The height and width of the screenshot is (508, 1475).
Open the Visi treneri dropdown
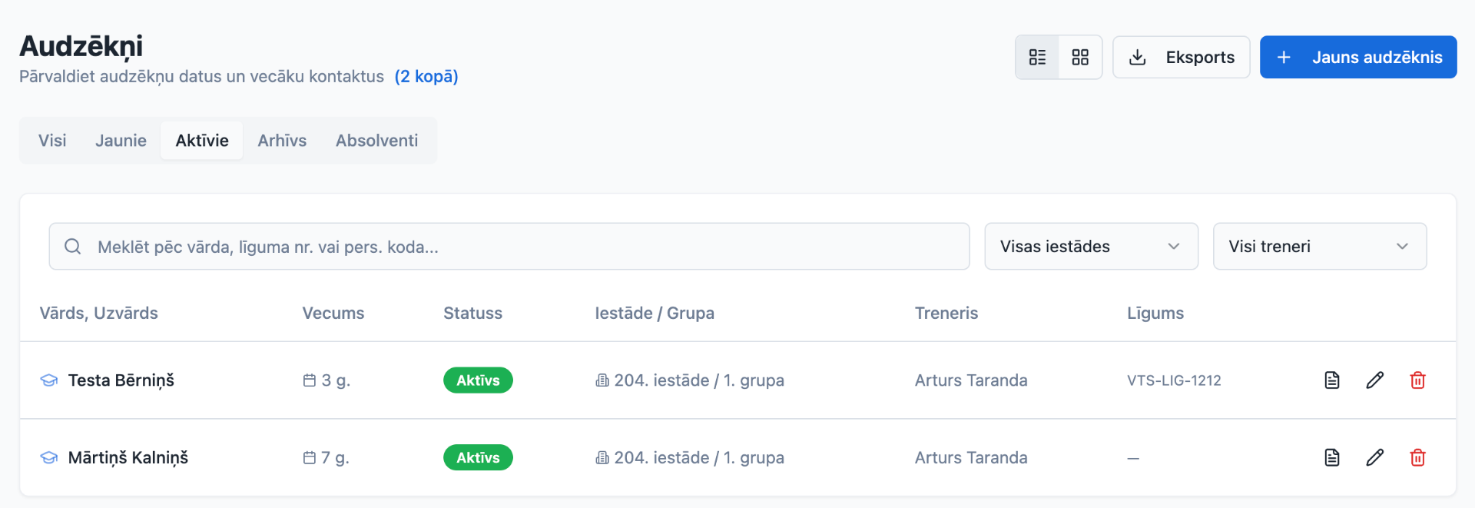pyautogui.click(x=1319, y=247)
